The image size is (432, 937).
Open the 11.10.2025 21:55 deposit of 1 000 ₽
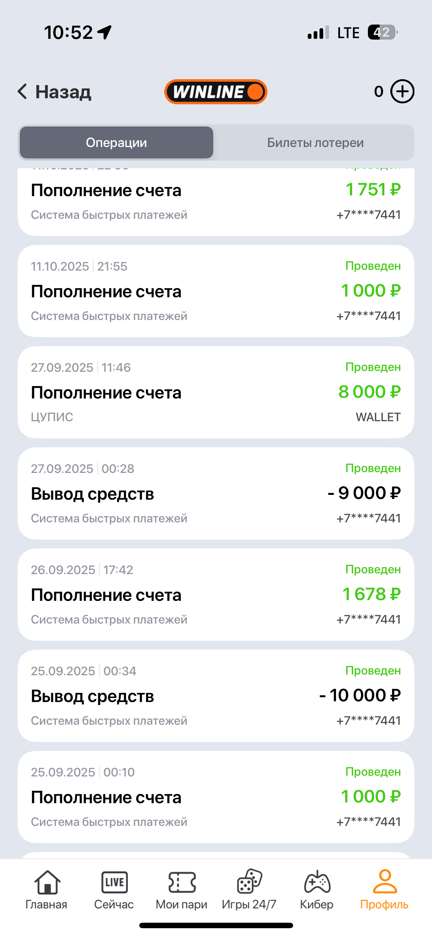pos(216,291)
